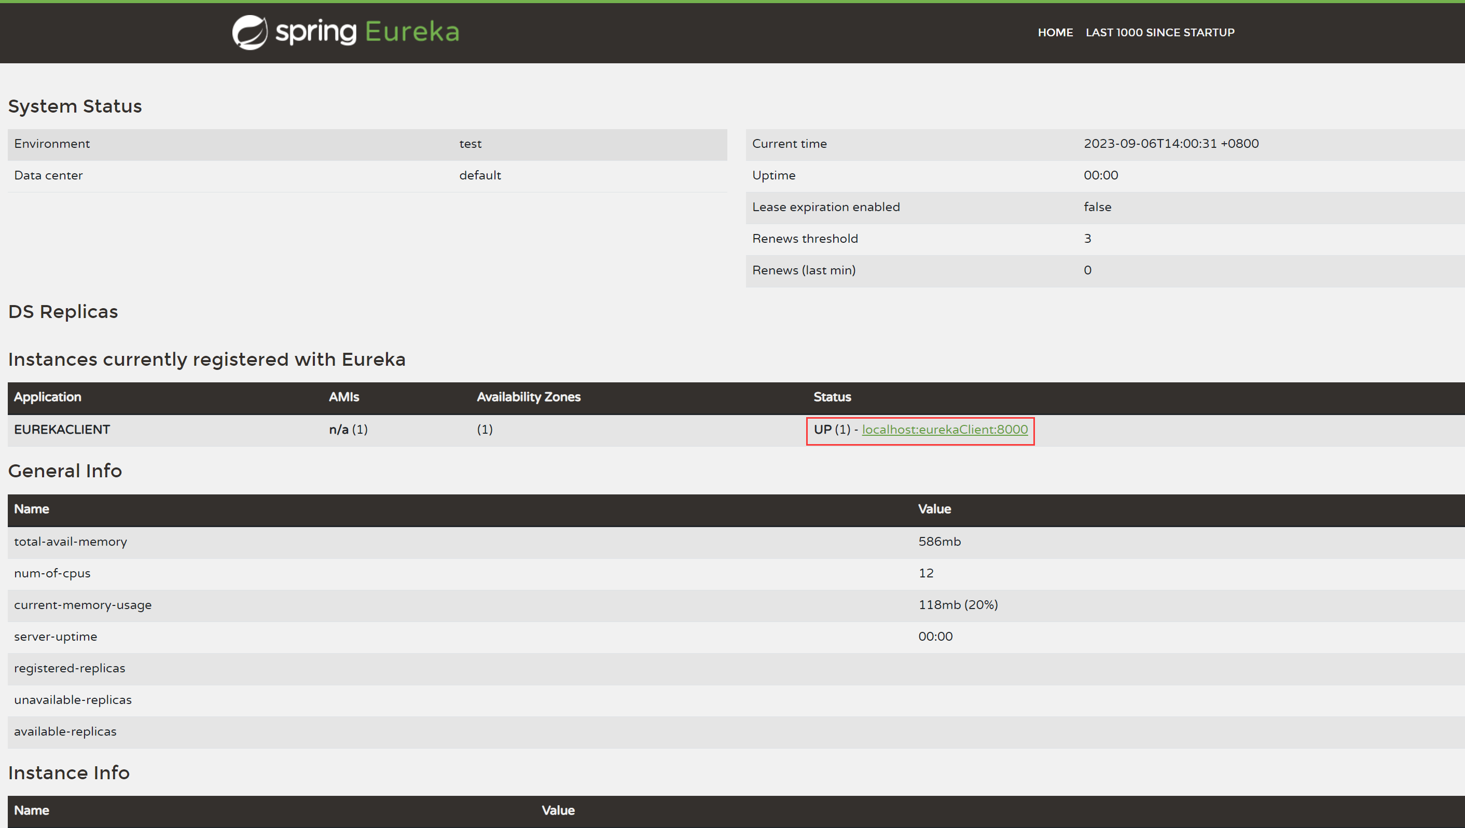Click the Status column header
The height and width of the screenshot is (828, 1465).
tap(832, 397)
